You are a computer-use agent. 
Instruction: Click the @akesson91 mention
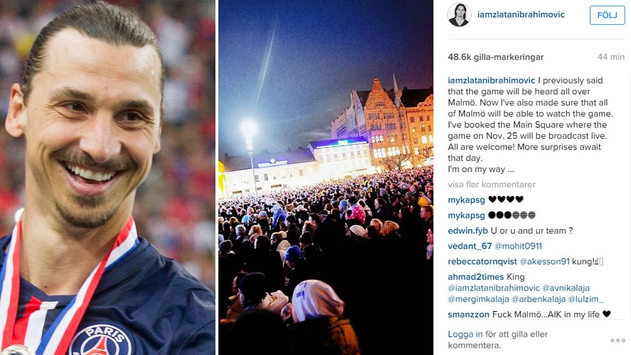pos(544,261)
